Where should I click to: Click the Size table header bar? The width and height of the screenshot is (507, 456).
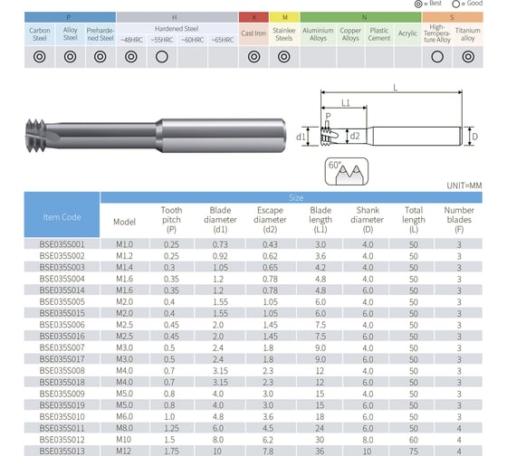click(292, 197)
